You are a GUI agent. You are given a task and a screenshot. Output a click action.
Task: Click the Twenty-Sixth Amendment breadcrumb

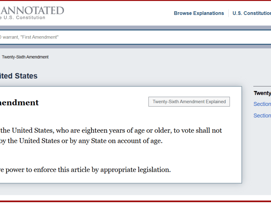25,57
